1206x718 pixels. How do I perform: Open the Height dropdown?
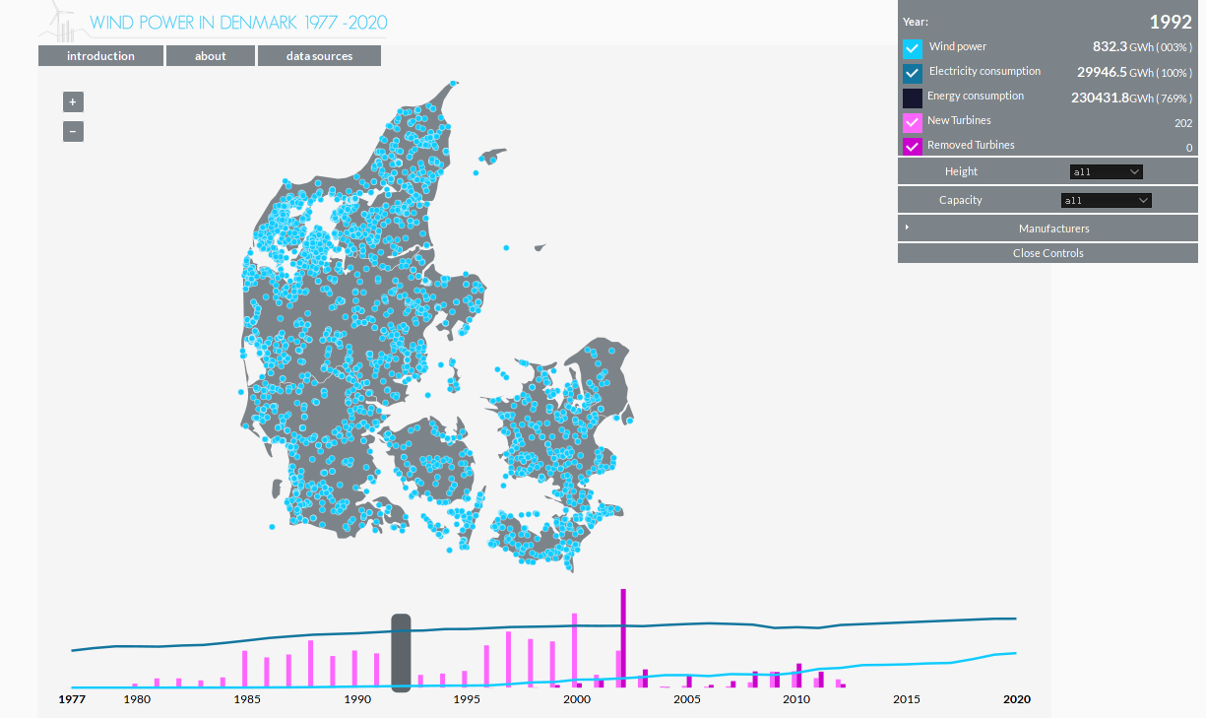pos(1107,172)
